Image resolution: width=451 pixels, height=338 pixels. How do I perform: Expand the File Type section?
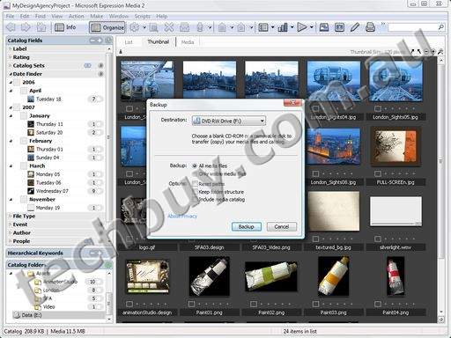pyautogui.click(x=11, y=216)
